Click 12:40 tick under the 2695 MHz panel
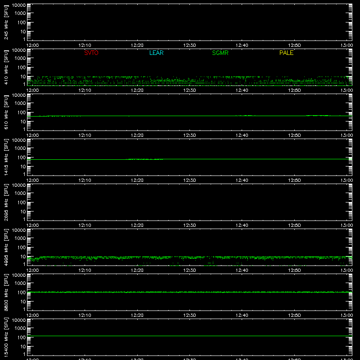 [x=242, y=225]
